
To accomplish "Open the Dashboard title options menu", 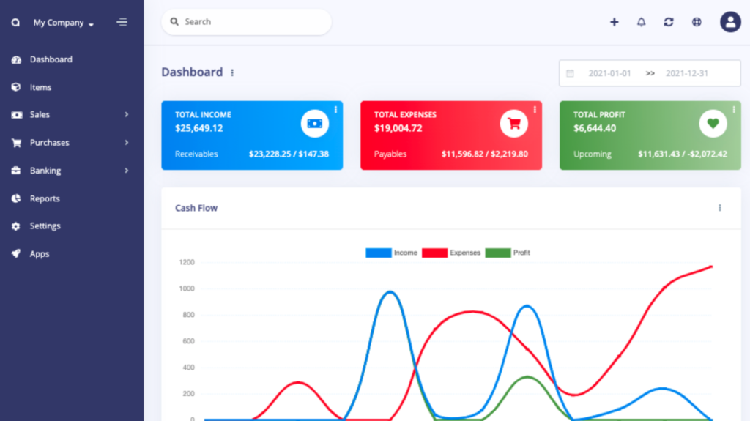I will tap(232, 72).
